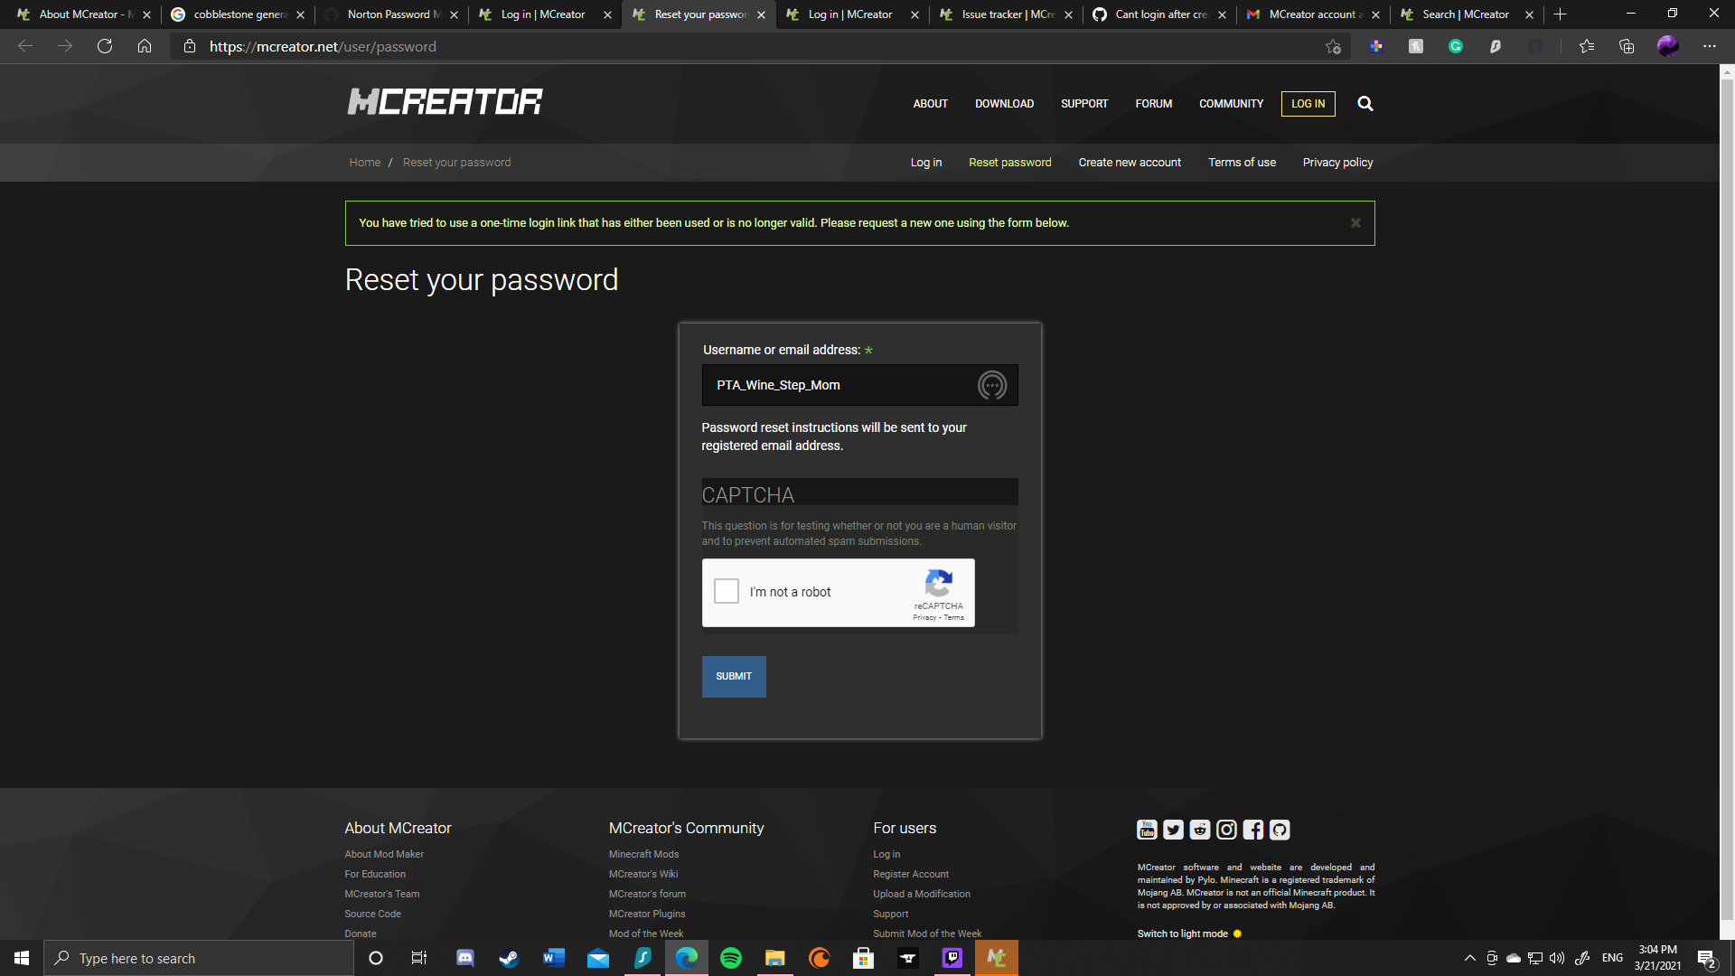Open the browser profile avatar icon
The width and height of the screenshot is (1735, 976).
[x=1667, y=46]
